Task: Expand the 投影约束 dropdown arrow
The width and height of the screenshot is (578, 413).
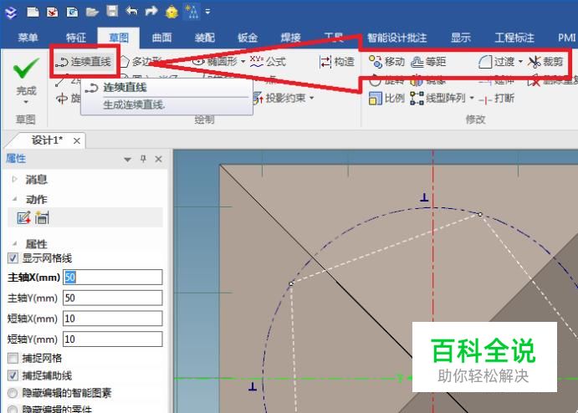Action: click(312, 98)
